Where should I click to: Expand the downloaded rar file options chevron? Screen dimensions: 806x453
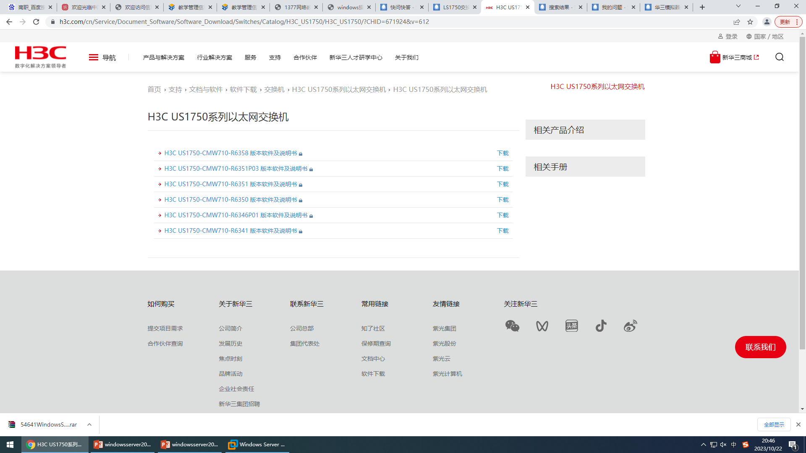coord(89,424)
